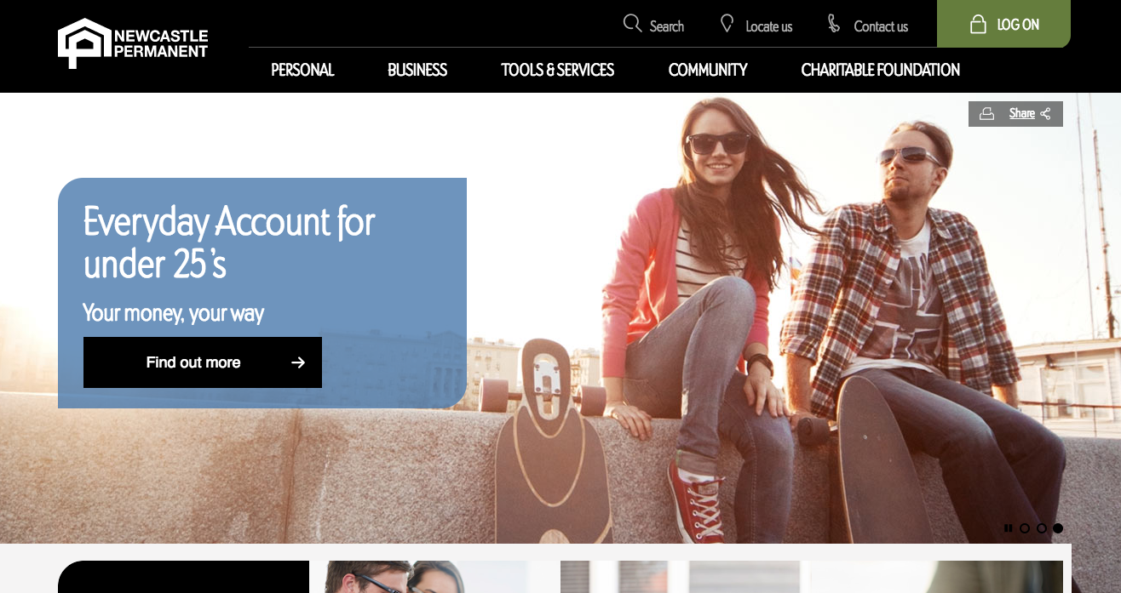
Task: Click the Everyday Account for under 25's heading
Action: tap(229, 242)
